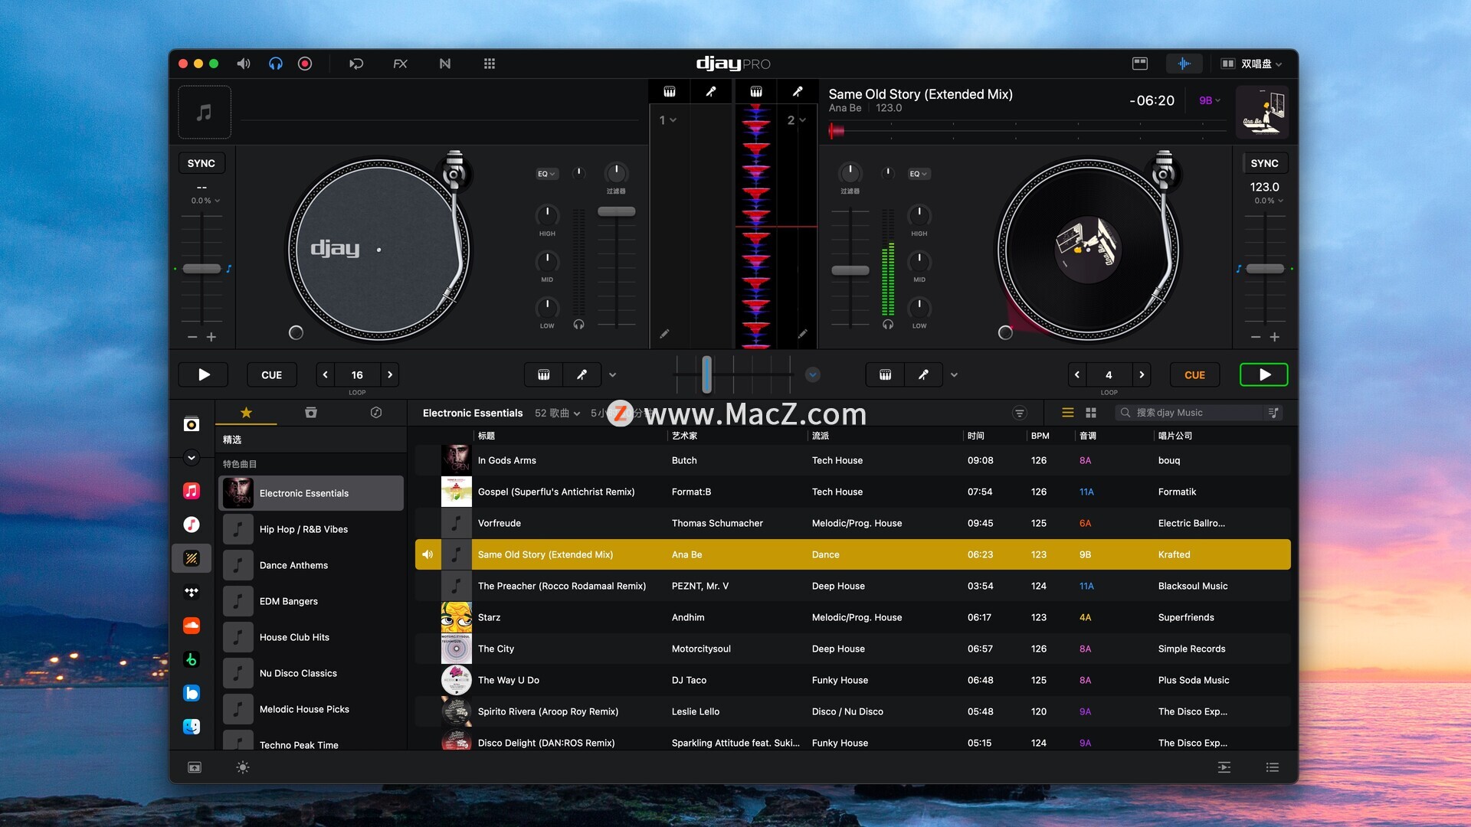The height and width of the screenshot is (827, 1471).
Task: Open My Collection vinyl icon in sidebar
Action: (x=192, y=424)
